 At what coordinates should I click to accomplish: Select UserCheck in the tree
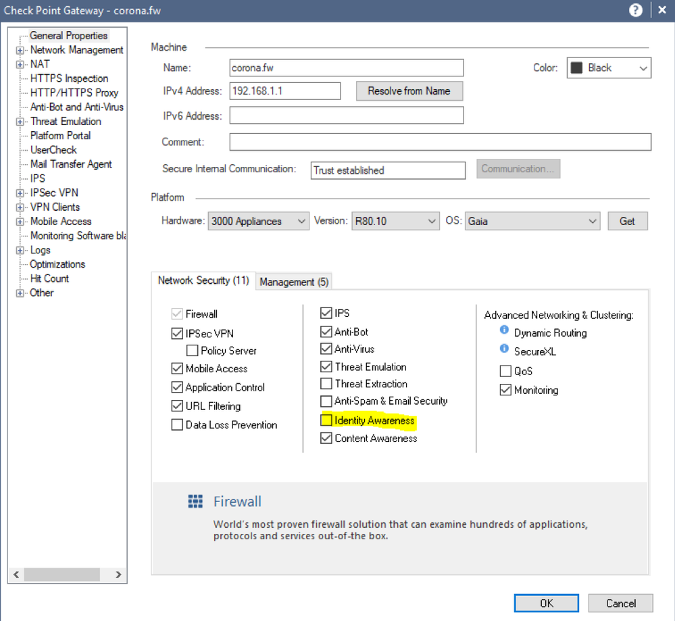(53, 150)
